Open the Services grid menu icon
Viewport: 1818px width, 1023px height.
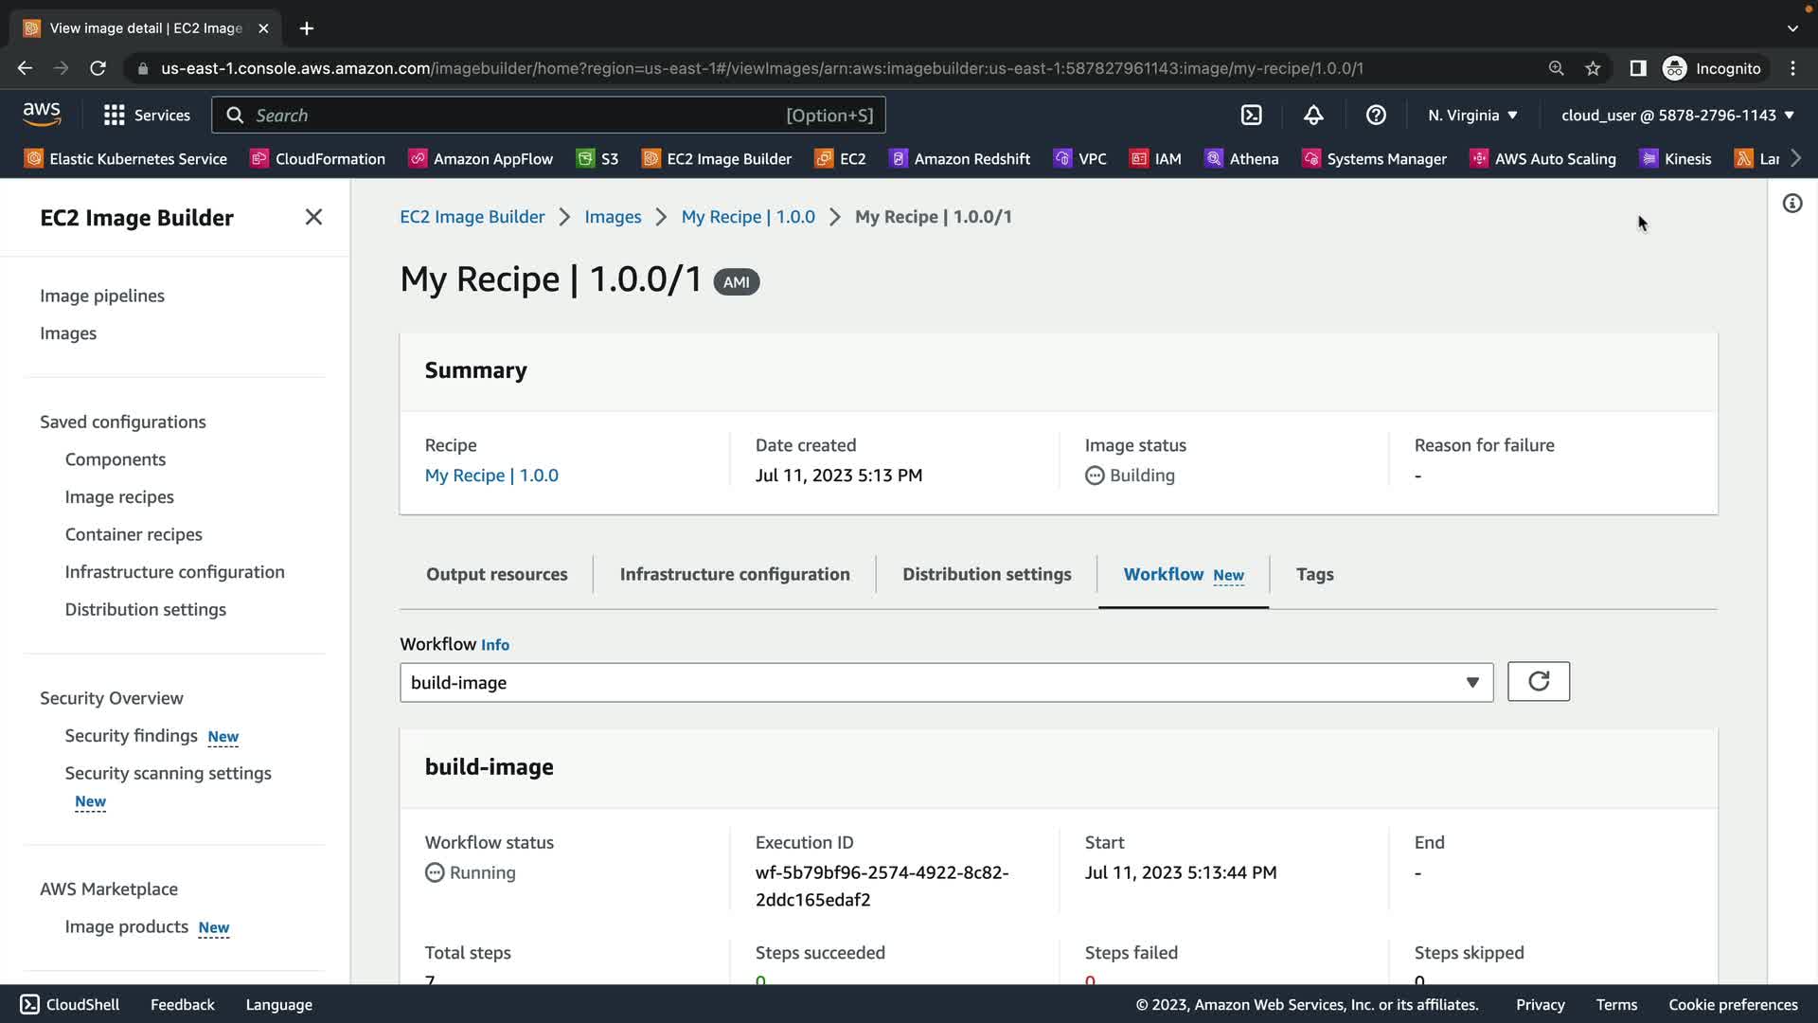click(x=115, y=115)
